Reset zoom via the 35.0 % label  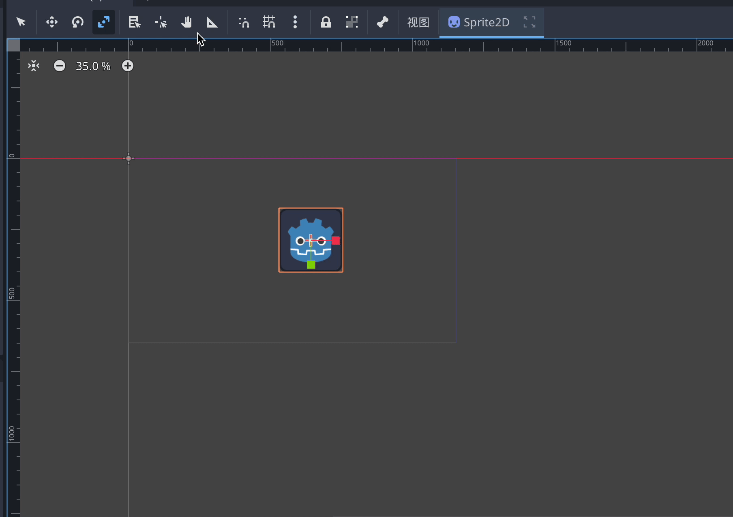tap(93, 66)
